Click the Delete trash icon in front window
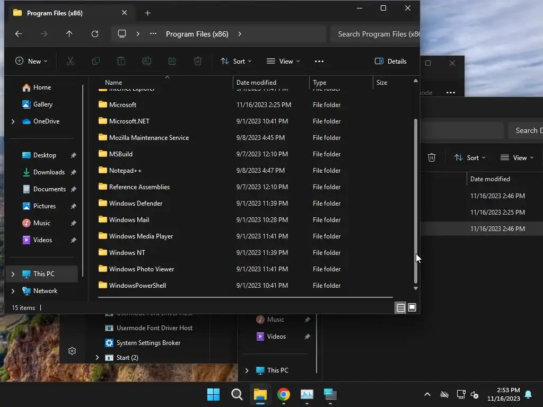Viewport: 543px width, 407px height. tap(198, 61)
